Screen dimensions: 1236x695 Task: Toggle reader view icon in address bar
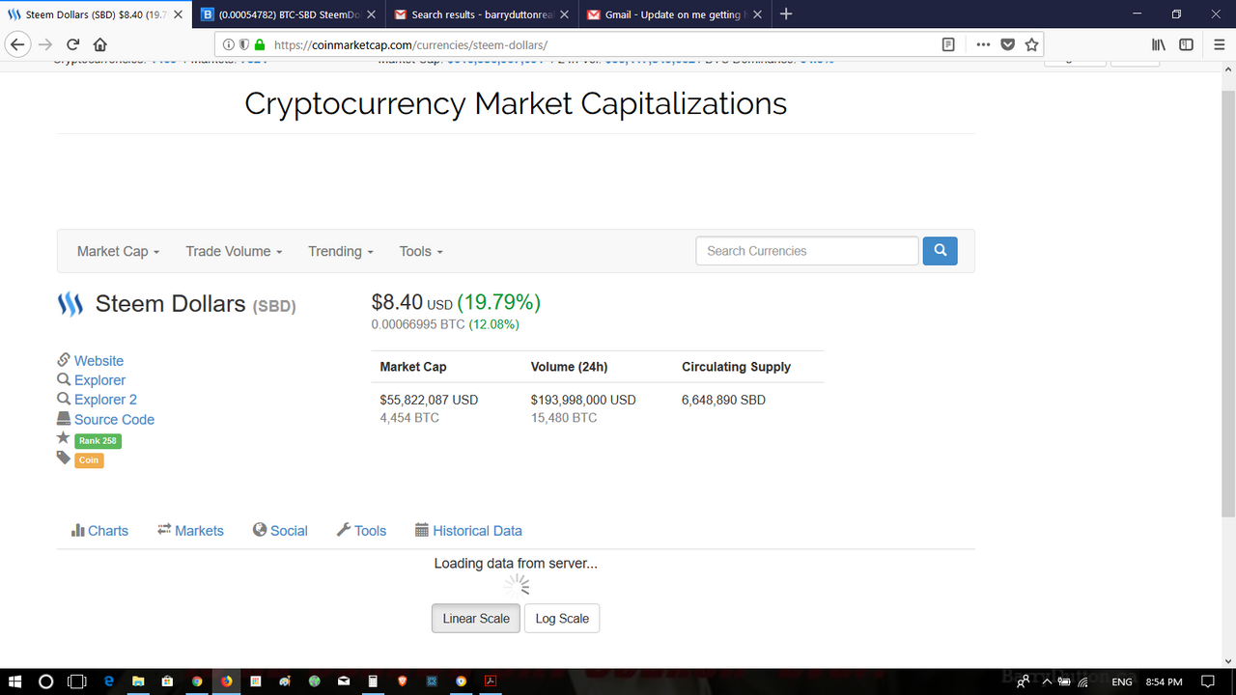(948, 44)
